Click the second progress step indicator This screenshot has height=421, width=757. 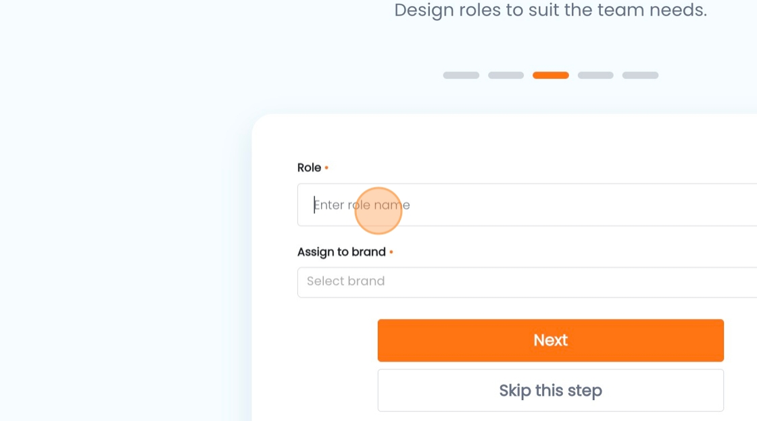(x=506, y=76)
